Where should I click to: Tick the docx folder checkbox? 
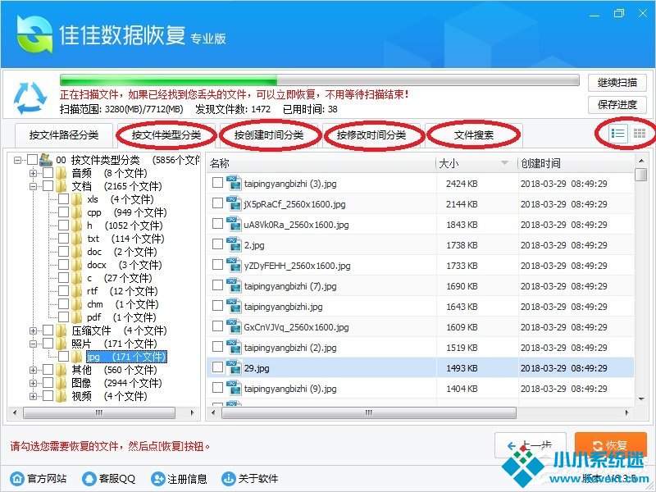click(64, 265)
